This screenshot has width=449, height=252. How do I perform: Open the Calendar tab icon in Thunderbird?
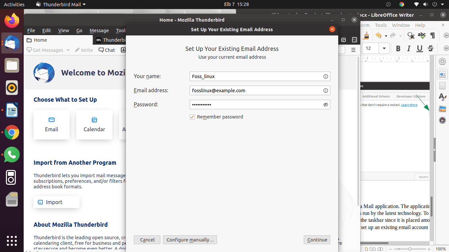(x=343, y=40)
